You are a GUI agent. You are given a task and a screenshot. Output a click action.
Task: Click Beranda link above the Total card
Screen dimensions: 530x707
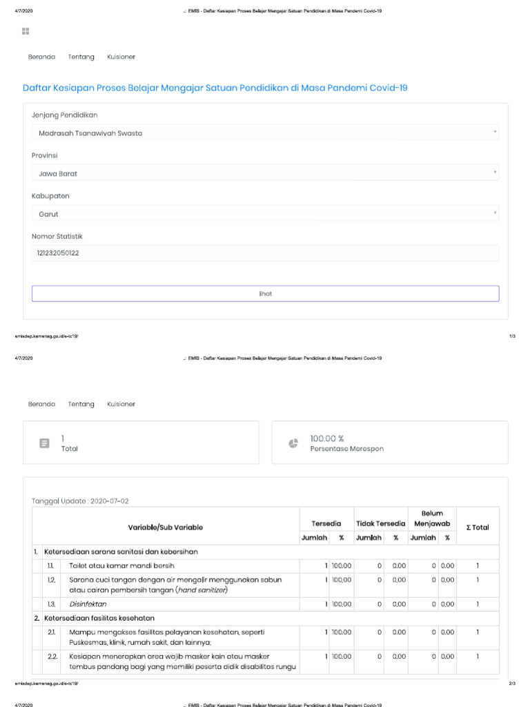pyautogui.click(x=41, y=404)
